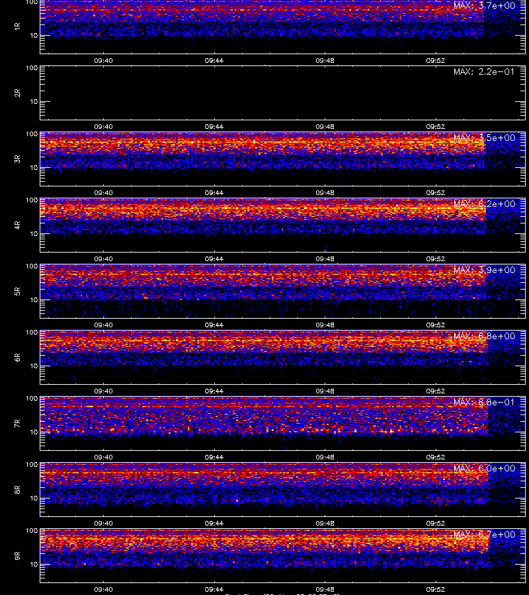Click the 8R panel axis label
Screen dimensions: 529x595
point(17,489)
